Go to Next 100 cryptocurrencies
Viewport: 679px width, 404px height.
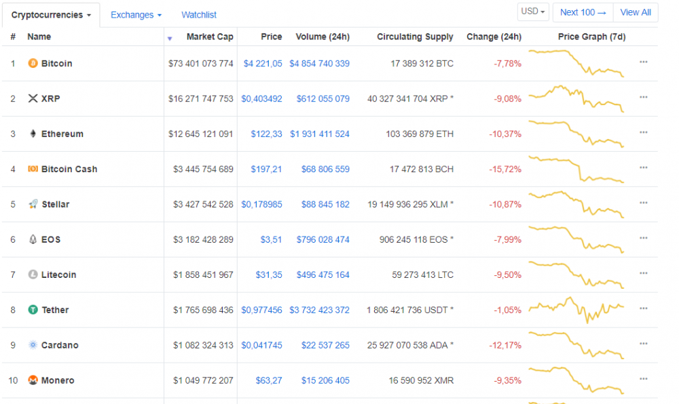pos(583,12)
